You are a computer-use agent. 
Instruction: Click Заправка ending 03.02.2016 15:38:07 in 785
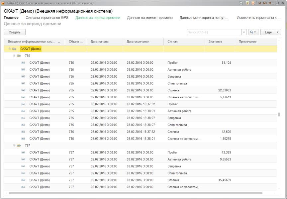point(174,118)
